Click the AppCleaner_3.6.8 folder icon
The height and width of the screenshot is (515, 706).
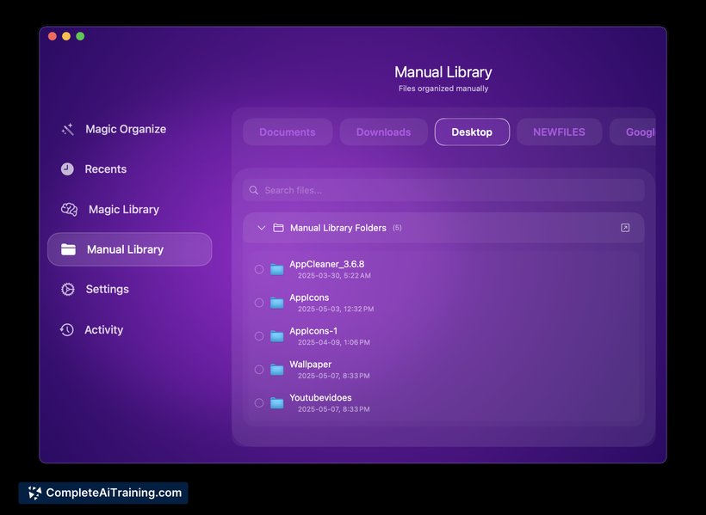coord(277,269)
